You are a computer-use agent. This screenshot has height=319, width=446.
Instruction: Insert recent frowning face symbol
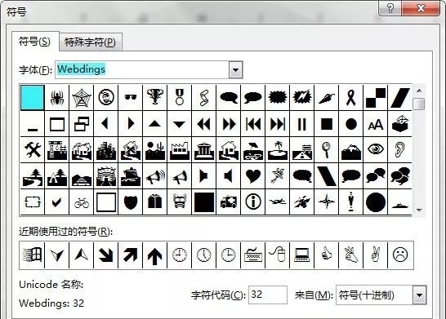(399, 255)
